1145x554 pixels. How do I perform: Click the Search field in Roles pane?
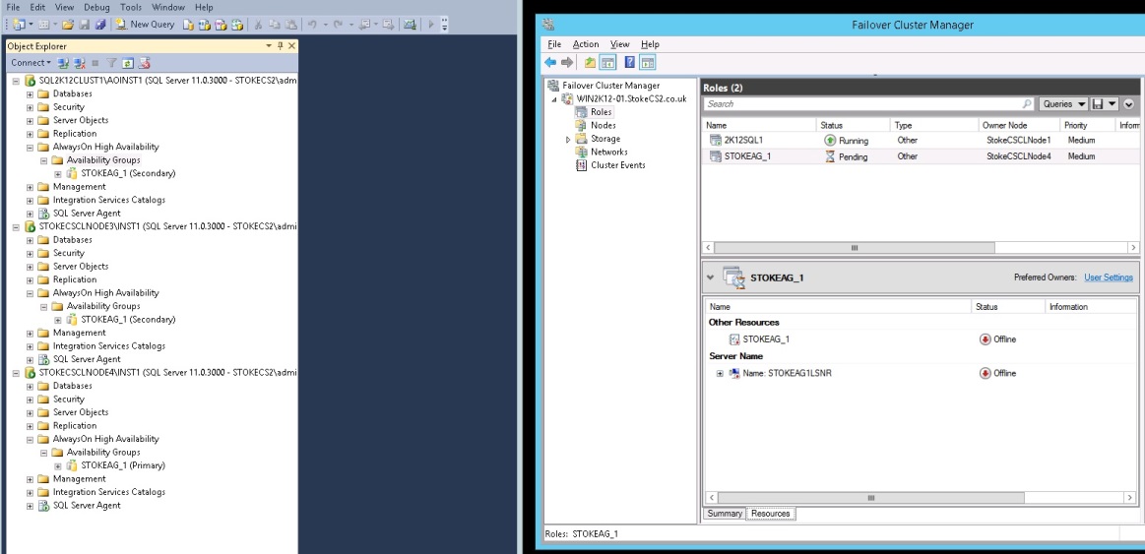click(868, 104)
